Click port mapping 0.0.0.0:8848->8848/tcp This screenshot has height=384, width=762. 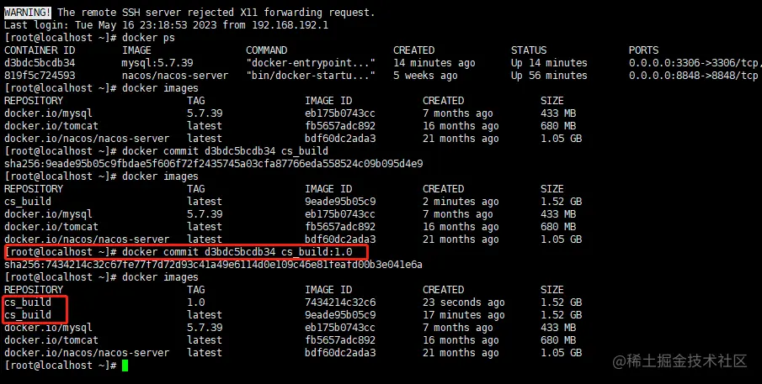tap(694, 76)
